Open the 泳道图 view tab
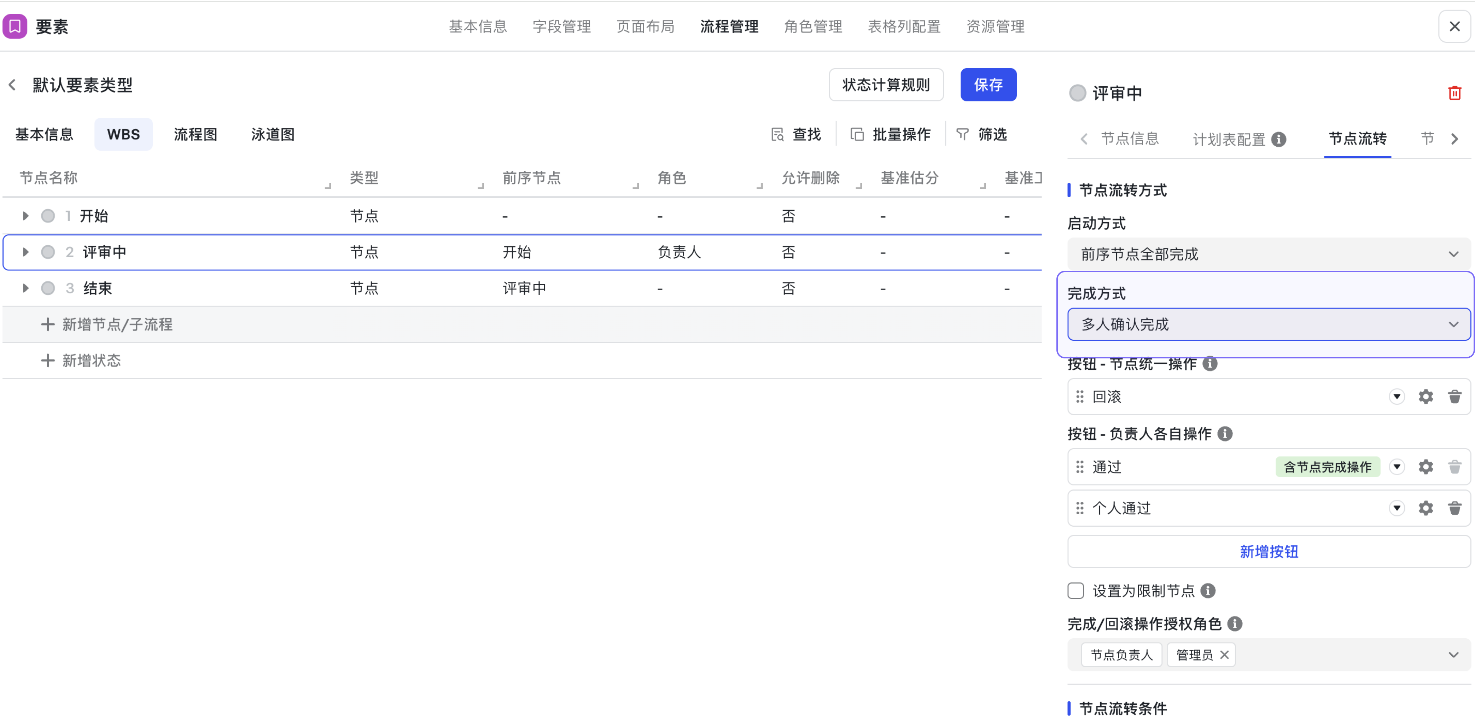This screenshot has height=726, width=1475. click(273, 135)
